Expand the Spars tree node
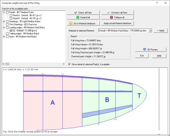Viewport: 170px width, 136px height. 4,36
